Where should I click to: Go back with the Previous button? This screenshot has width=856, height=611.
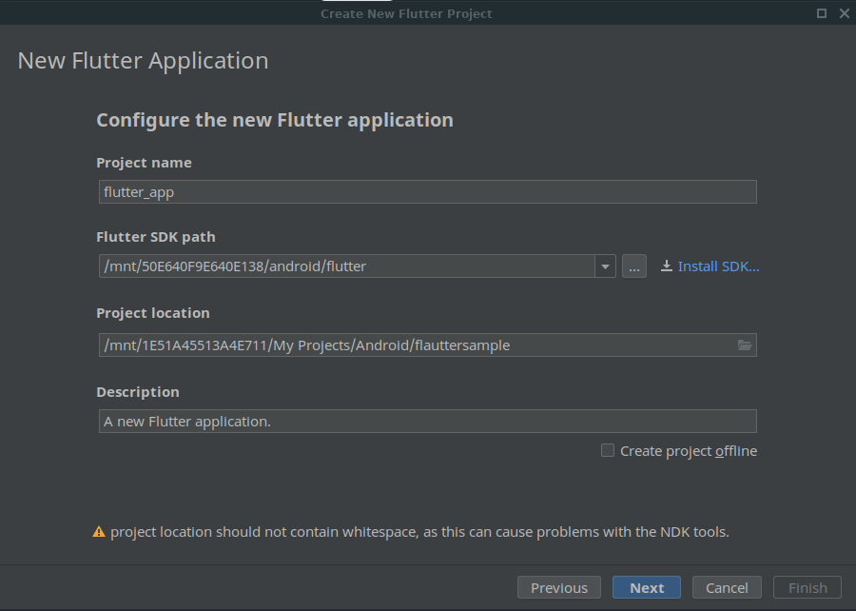(x=559, y=588)
